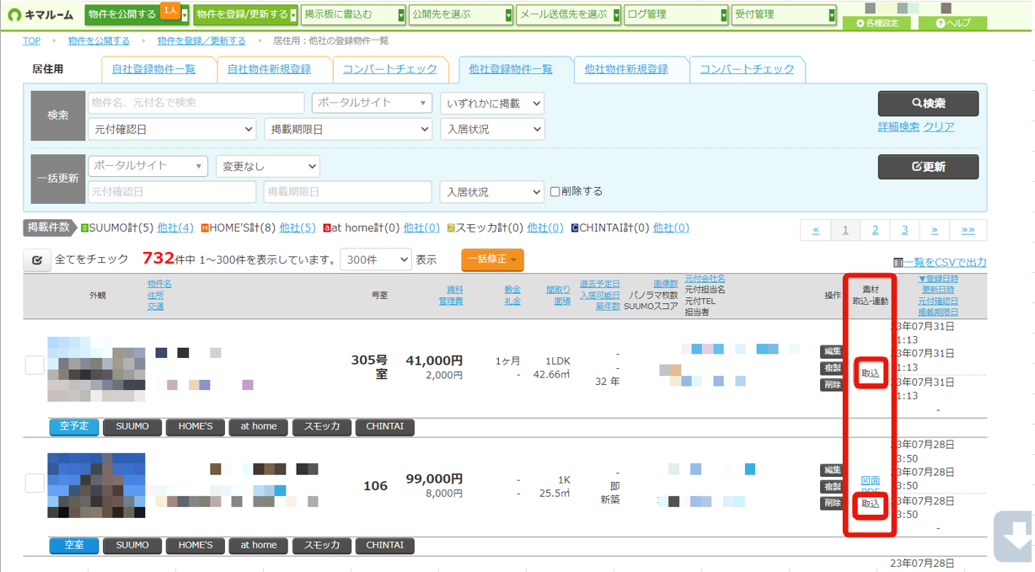This screenshot has width=1035, height=572.
Task: Open the 公開先を選ぶ dropdown
Action: [x=461, y=14]
